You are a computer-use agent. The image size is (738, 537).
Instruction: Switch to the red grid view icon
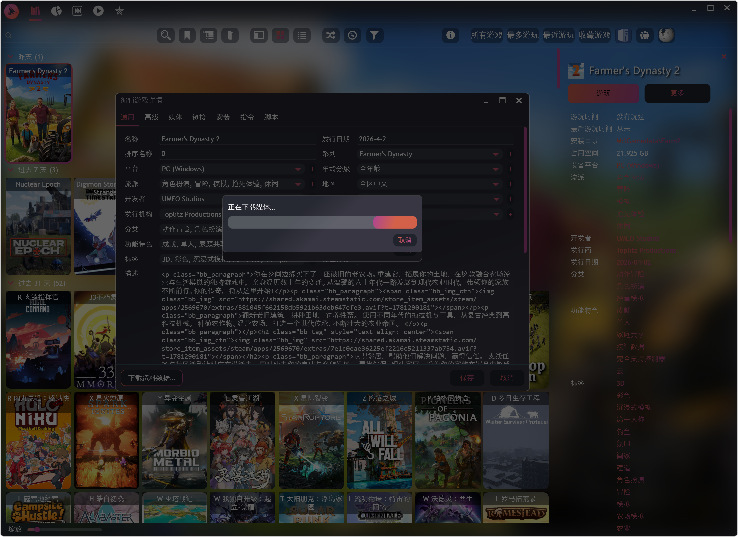click(280, 35)
